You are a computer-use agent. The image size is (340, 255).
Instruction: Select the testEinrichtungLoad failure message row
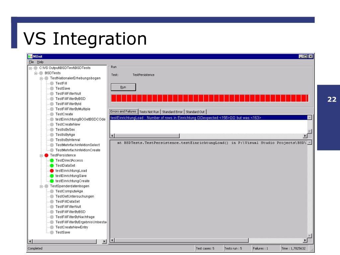pos(209,118)
